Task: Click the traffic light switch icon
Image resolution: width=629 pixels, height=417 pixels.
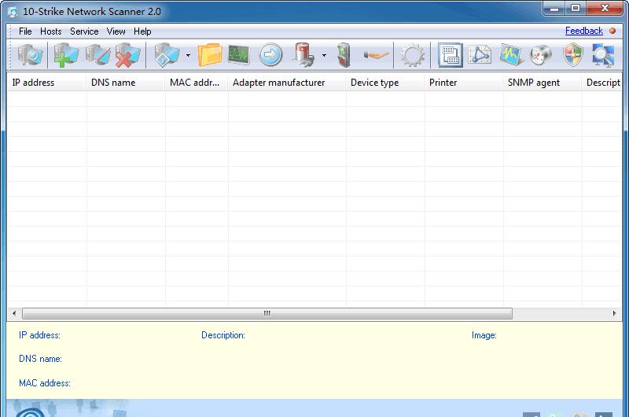Action: 344,54
